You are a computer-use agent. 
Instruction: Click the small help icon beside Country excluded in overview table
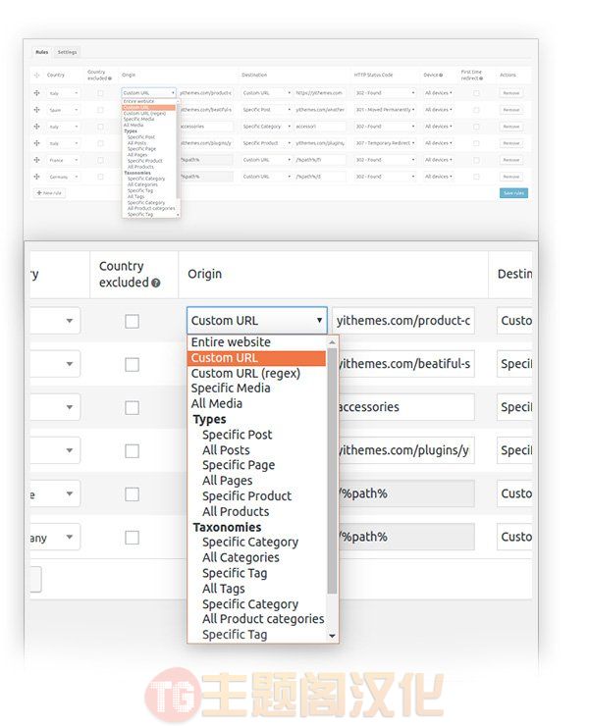(x=110, y=78)
